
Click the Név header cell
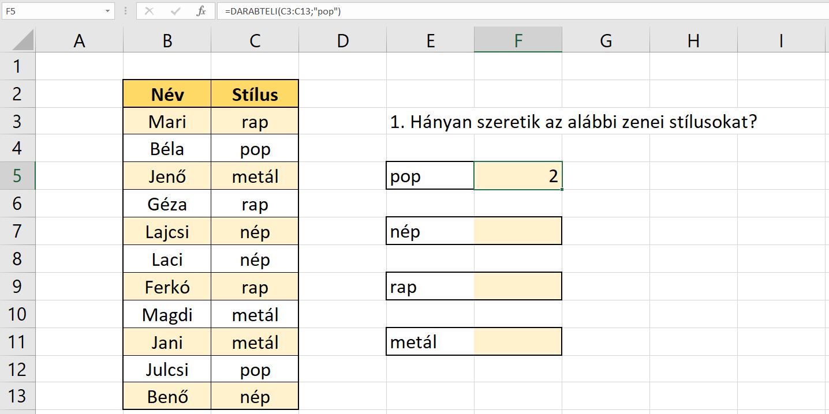pyautogui.click(x=167, y=94)
